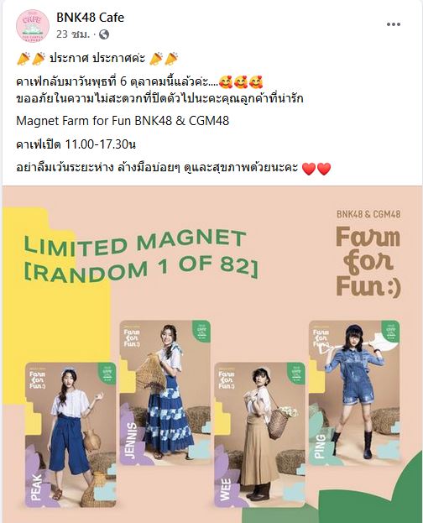
Task: Open the post timestamp link
Action: (73, 34)
